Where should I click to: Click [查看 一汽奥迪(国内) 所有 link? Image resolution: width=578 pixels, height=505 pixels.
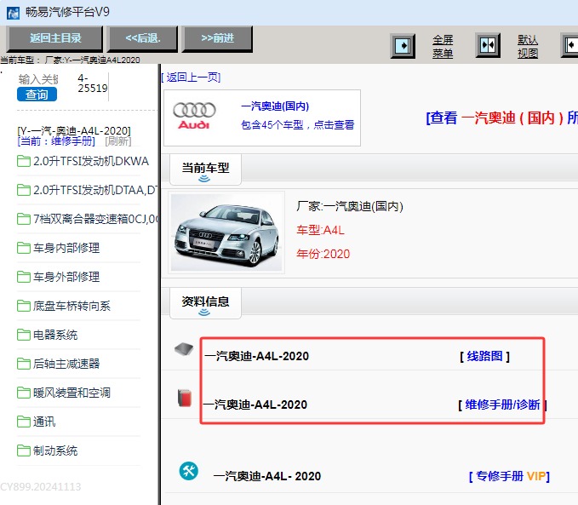(501, 118)
